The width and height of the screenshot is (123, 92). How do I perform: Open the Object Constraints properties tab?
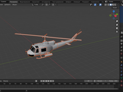click(x=121, y=75)
